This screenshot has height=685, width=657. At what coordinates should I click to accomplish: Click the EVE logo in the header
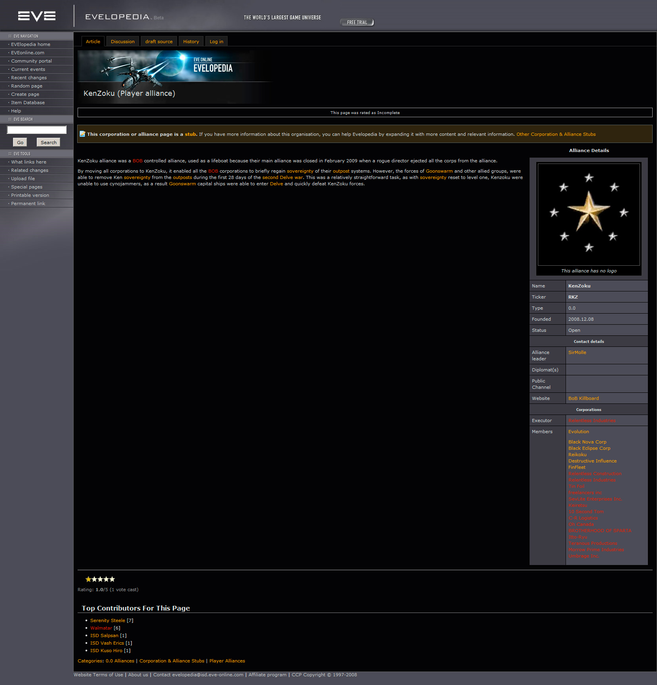pos(36,16)
